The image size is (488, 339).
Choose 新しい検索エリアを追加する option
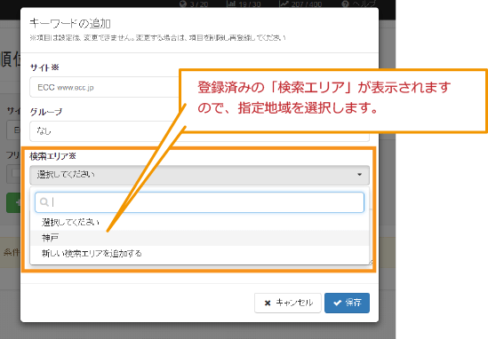(199, 254)
